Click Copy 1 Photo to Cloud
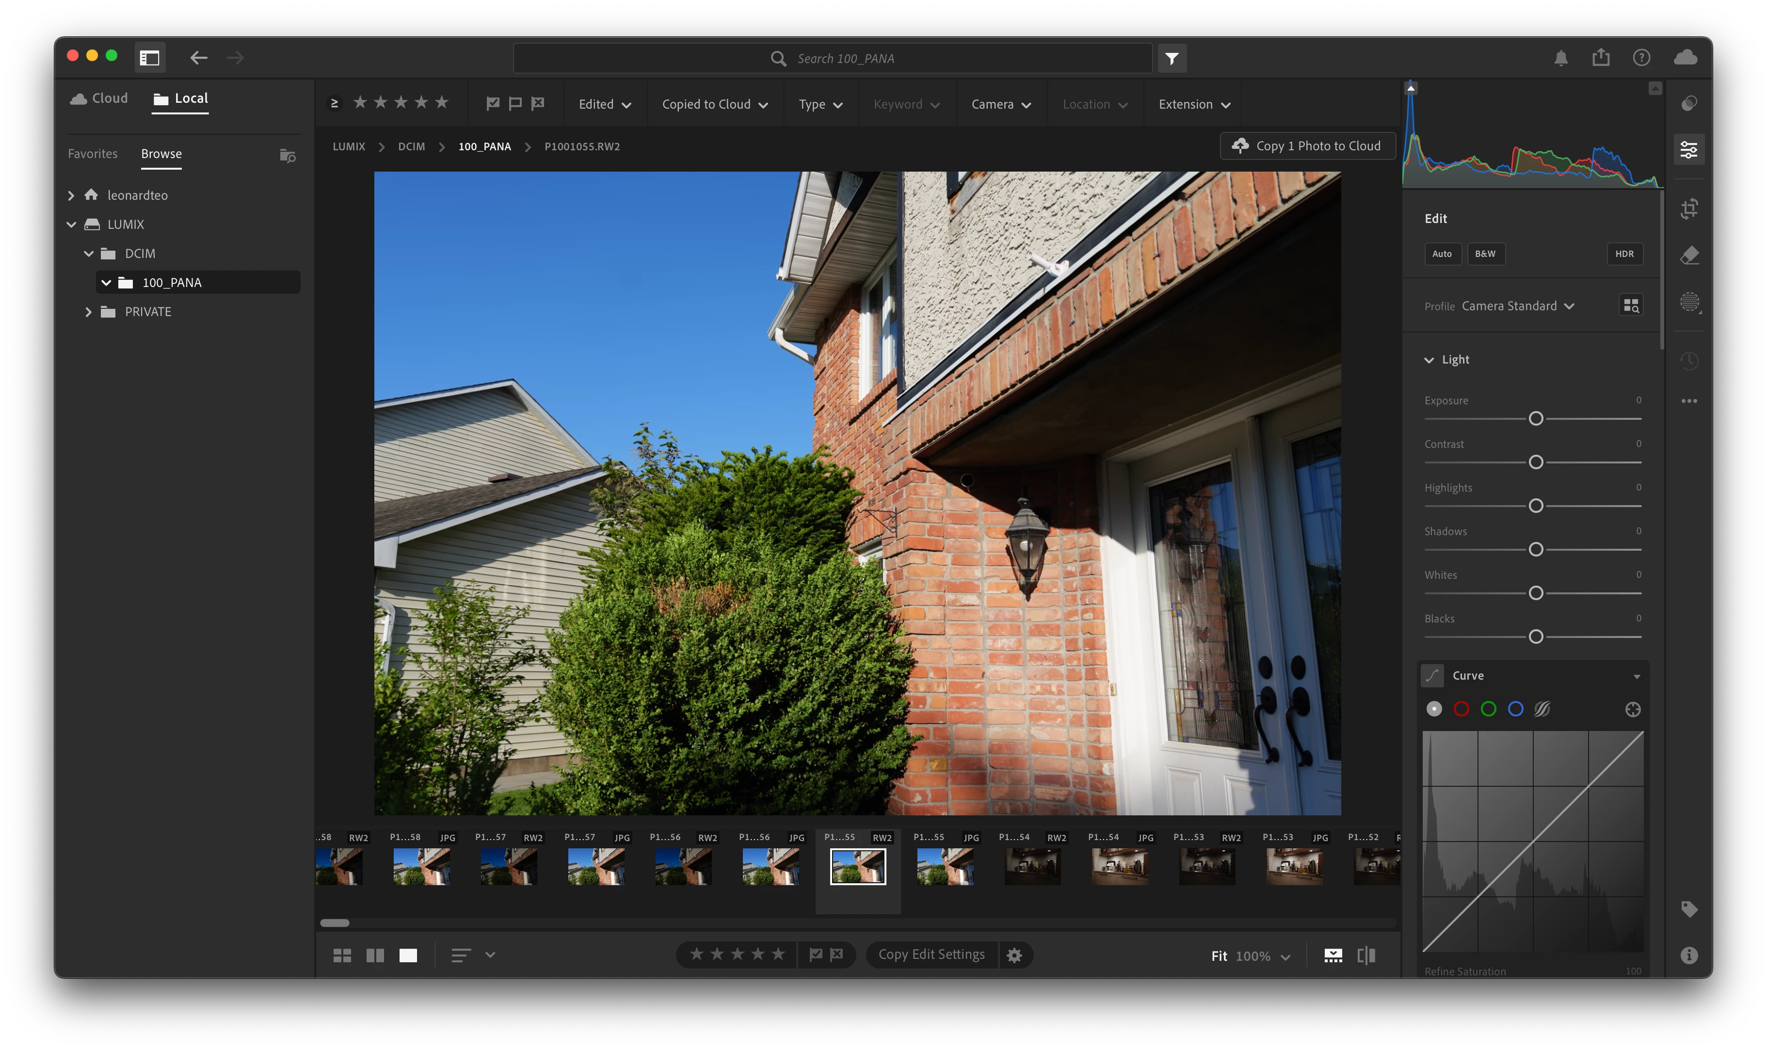Image resolution: width=1767 pixels, height=1050 pixels. pos(1307,146)
